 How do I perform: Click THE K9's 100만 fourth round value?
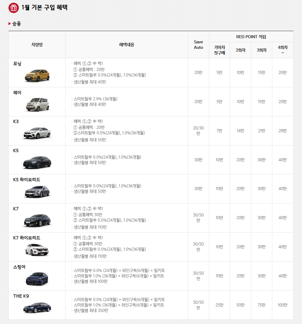pos(283,305)
